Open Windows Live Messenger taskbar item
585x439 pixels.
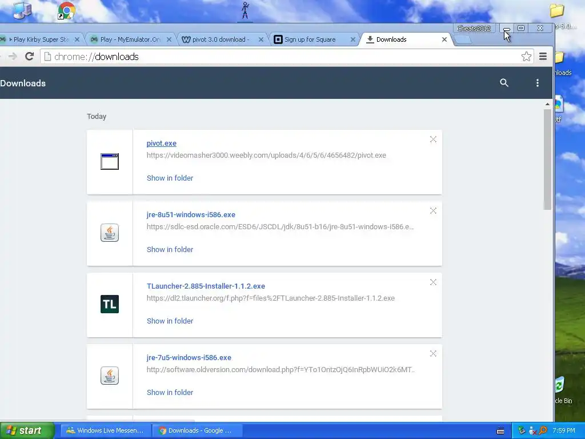click(106, 431)
